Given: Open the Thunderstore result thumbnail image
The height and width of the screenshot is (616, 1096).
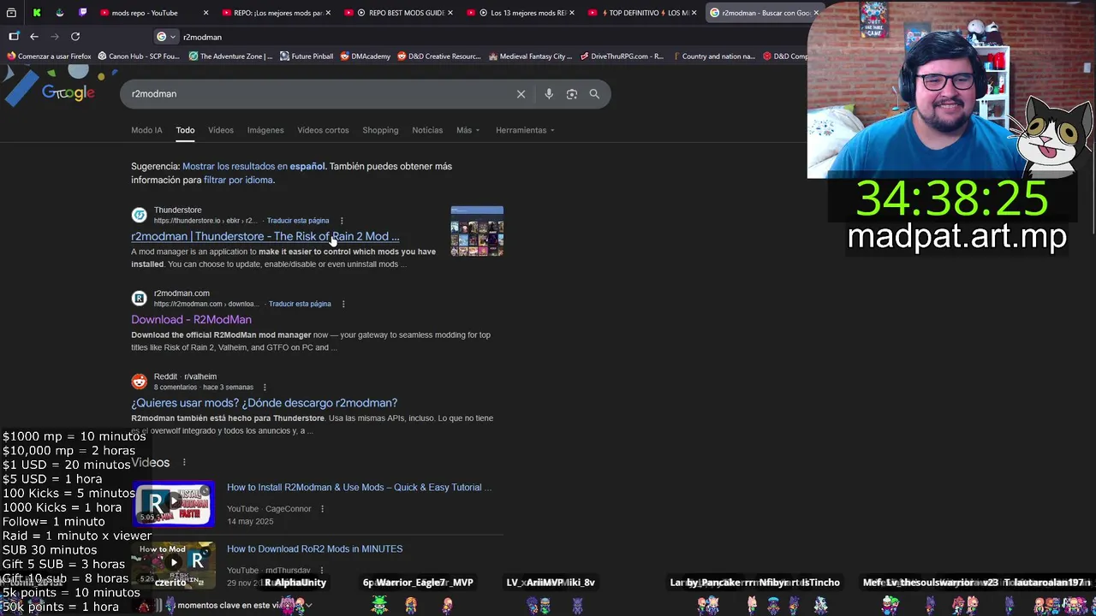Looking at the screenshot, I should coord(477,231).
